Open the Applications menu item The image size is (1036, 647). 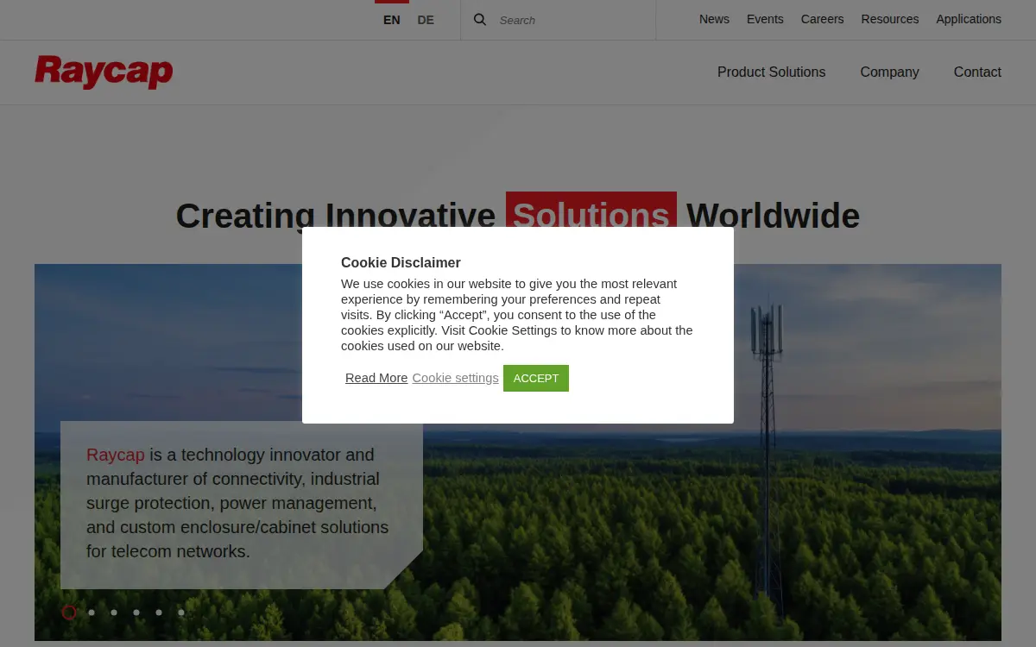coord(969,19)
